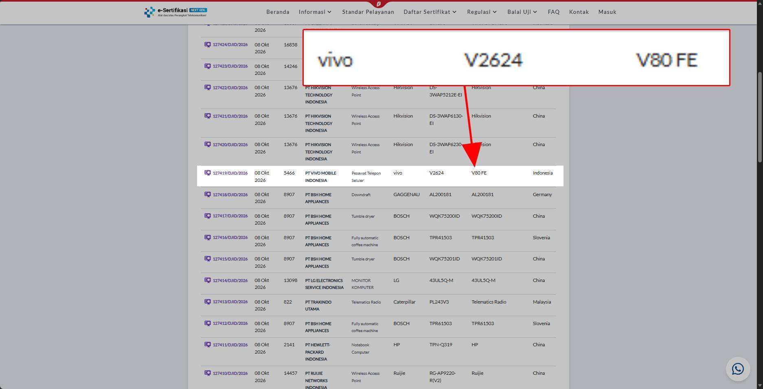This screenshot has height=389, width=763.
Task: Select the 'Germany' country cell
Action: [x=542, y=194]
